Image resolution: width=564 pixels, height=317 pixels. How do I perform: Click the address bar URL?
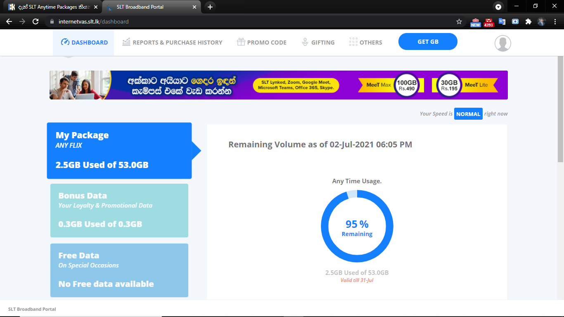[94, 21]
